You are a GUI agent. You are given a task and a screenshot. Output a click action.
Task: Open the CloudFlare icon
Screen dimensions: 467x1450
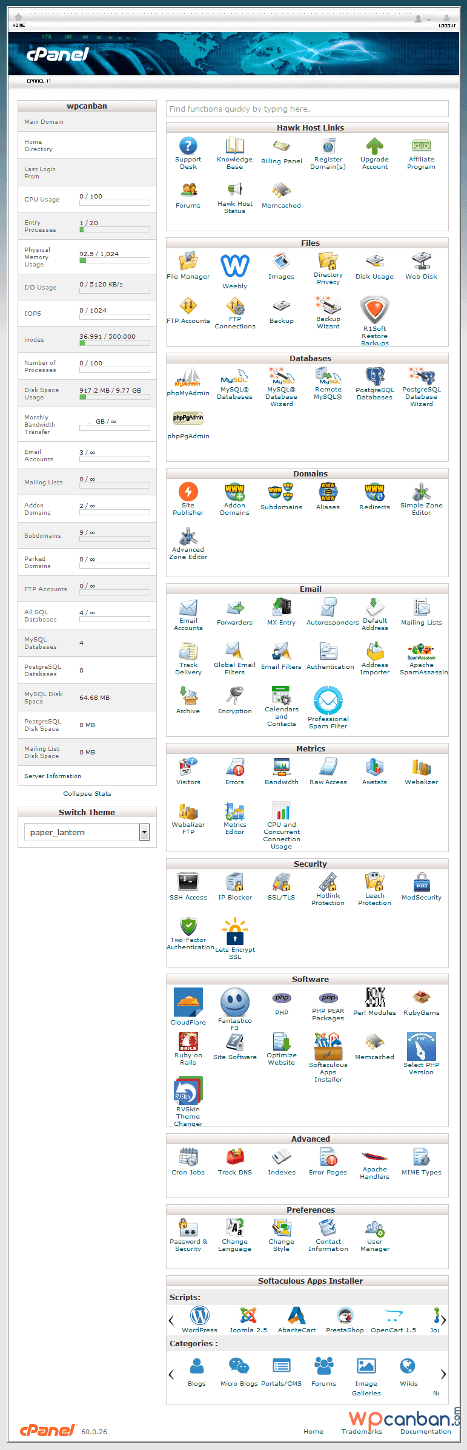point(188,1002)
